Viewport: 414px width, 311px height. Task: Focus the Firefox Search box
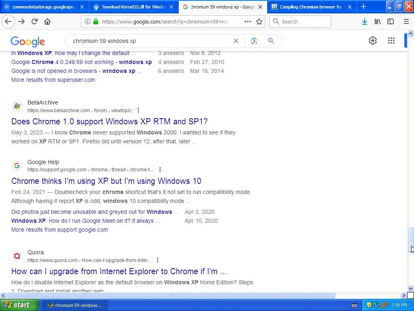pyautogui.click(x=300, y=21)
